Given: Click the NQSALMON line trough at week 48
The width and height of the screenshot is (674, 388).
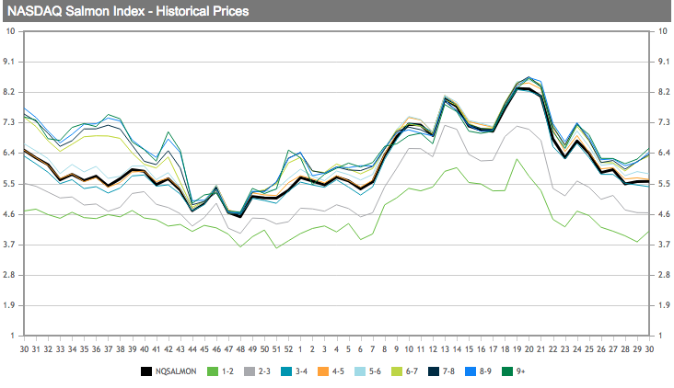Looking at the screenshot, I should (x=240, y=216).
